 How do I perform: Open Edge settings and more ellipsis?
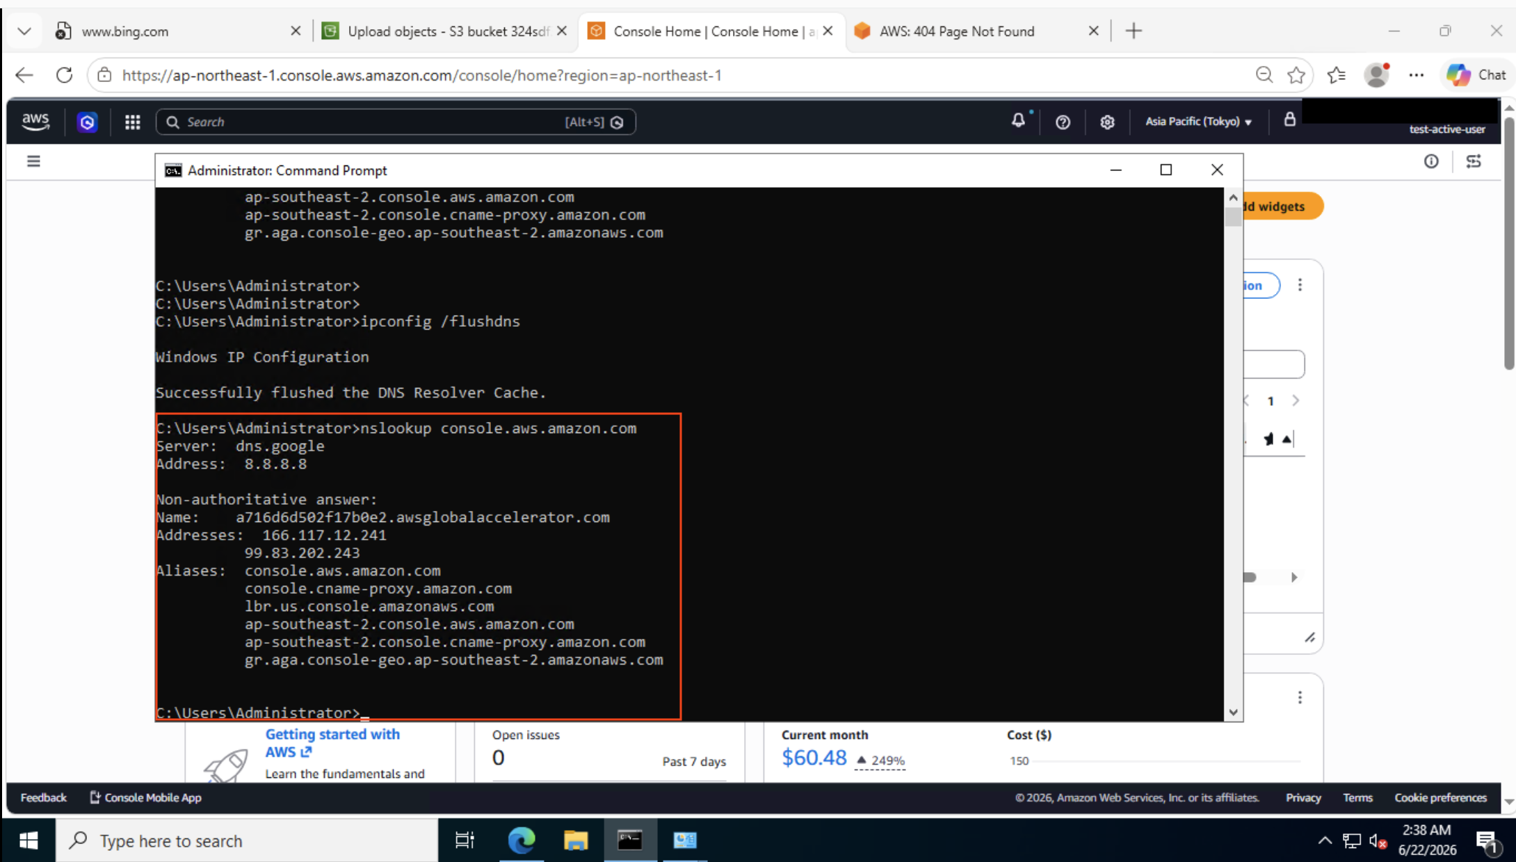pos(1416,75)
